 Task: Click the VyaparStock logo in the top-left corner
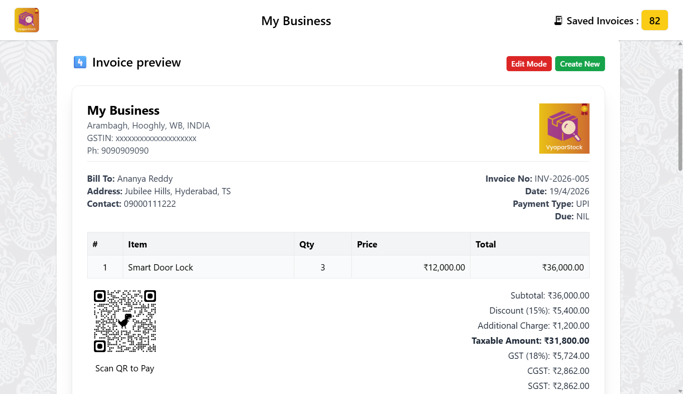(x=26, y=20)
